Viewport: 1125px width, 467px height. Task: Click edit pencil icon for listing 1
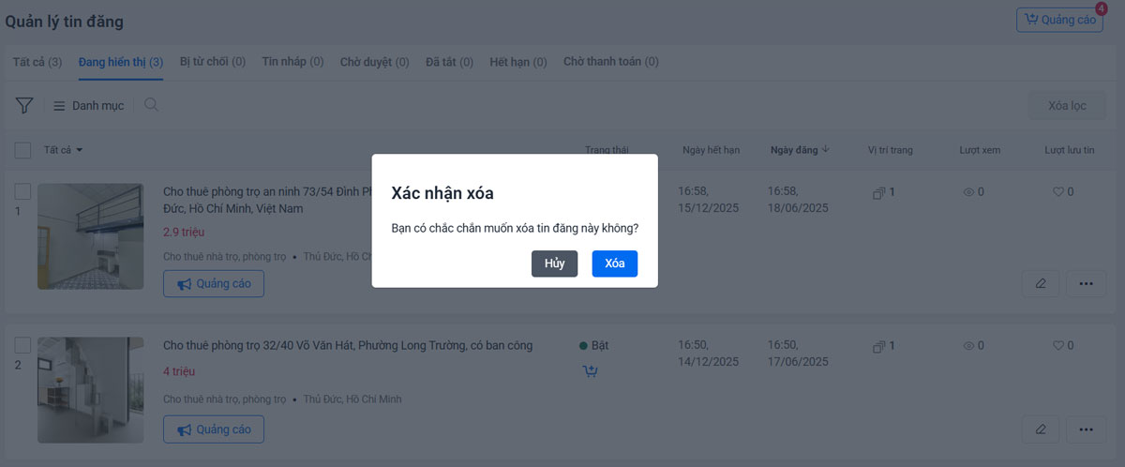point(1041,282)
